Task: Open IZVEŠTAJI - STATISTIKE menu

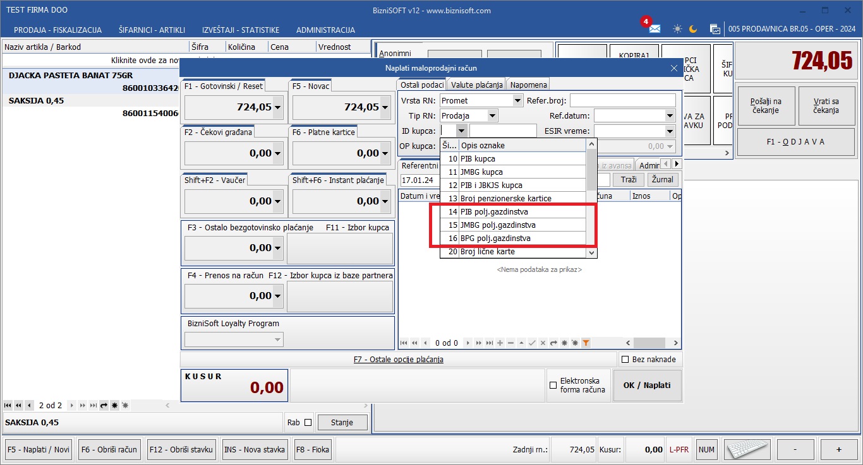Action: pos(240,30)
